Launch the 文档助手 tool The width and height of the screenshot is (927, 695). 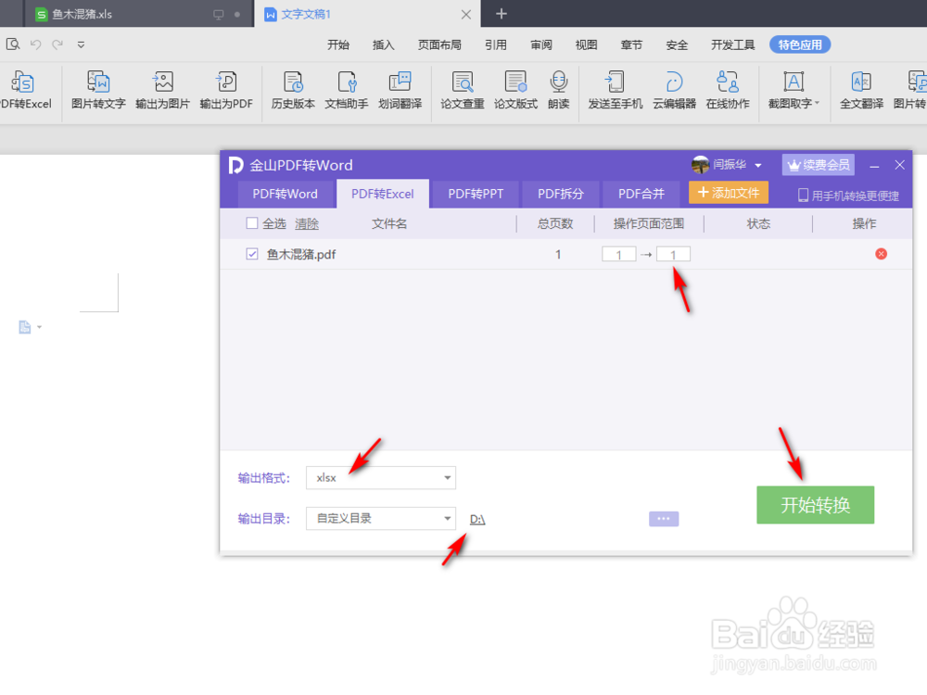tap(347, 90)
